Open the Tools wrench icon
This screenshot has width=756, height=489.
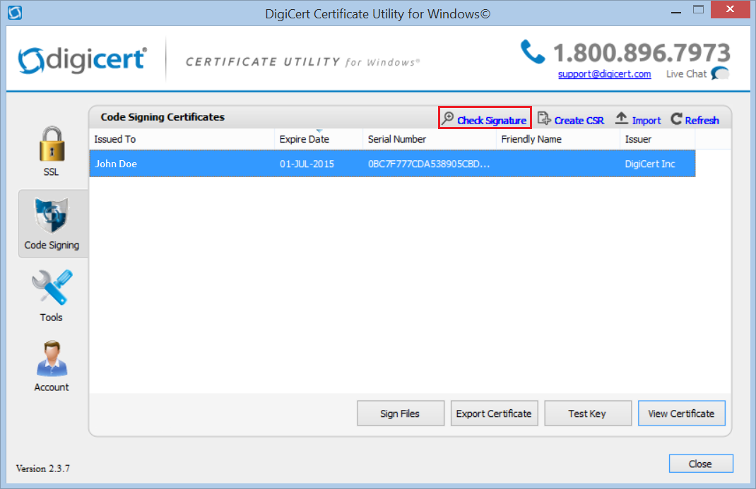52,288
